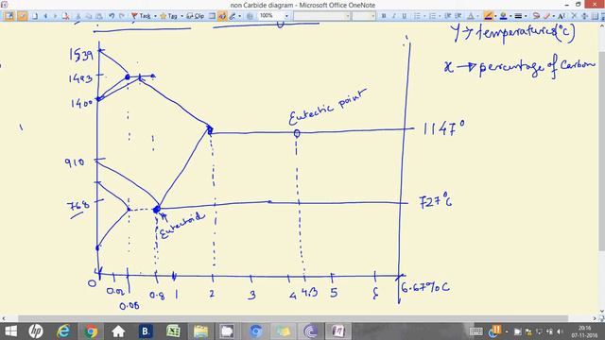Click the Redo arrow in the toolbar
The image size is (605, 340).
pyautogui.click(x=122, y=16)
